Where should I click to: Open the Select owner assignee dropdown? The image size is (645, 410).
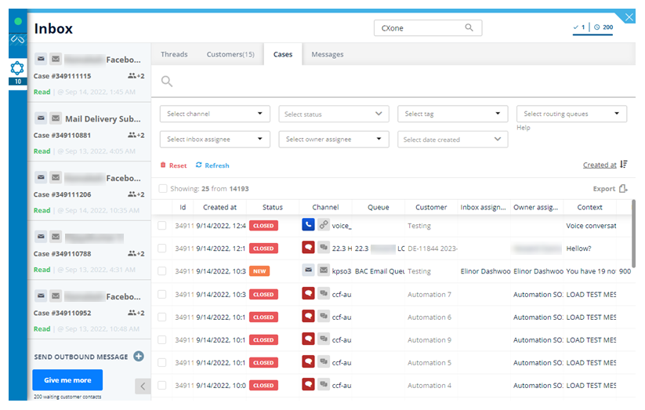tap(334, 139)
